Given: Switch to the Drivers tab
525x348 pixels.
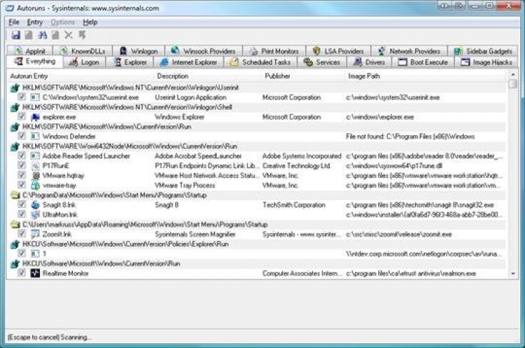Looking at the screenshot, I should [x=370, y=62].
